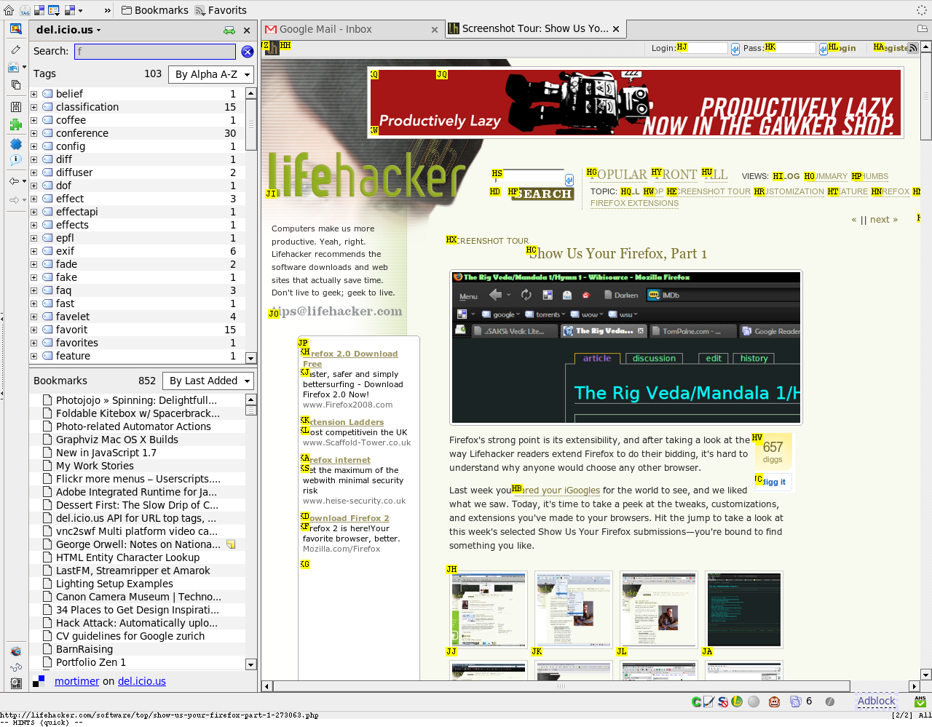This screenshot has height=727, width=932.
Task: Open the FIREFOX EXTENSIONS topic link
Action: [x=634, y=204]
